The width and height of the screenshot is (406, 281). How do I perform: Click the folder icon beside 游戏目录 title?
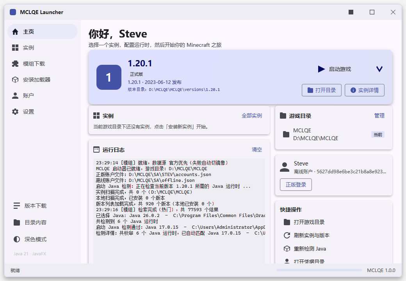click(283, 116)
